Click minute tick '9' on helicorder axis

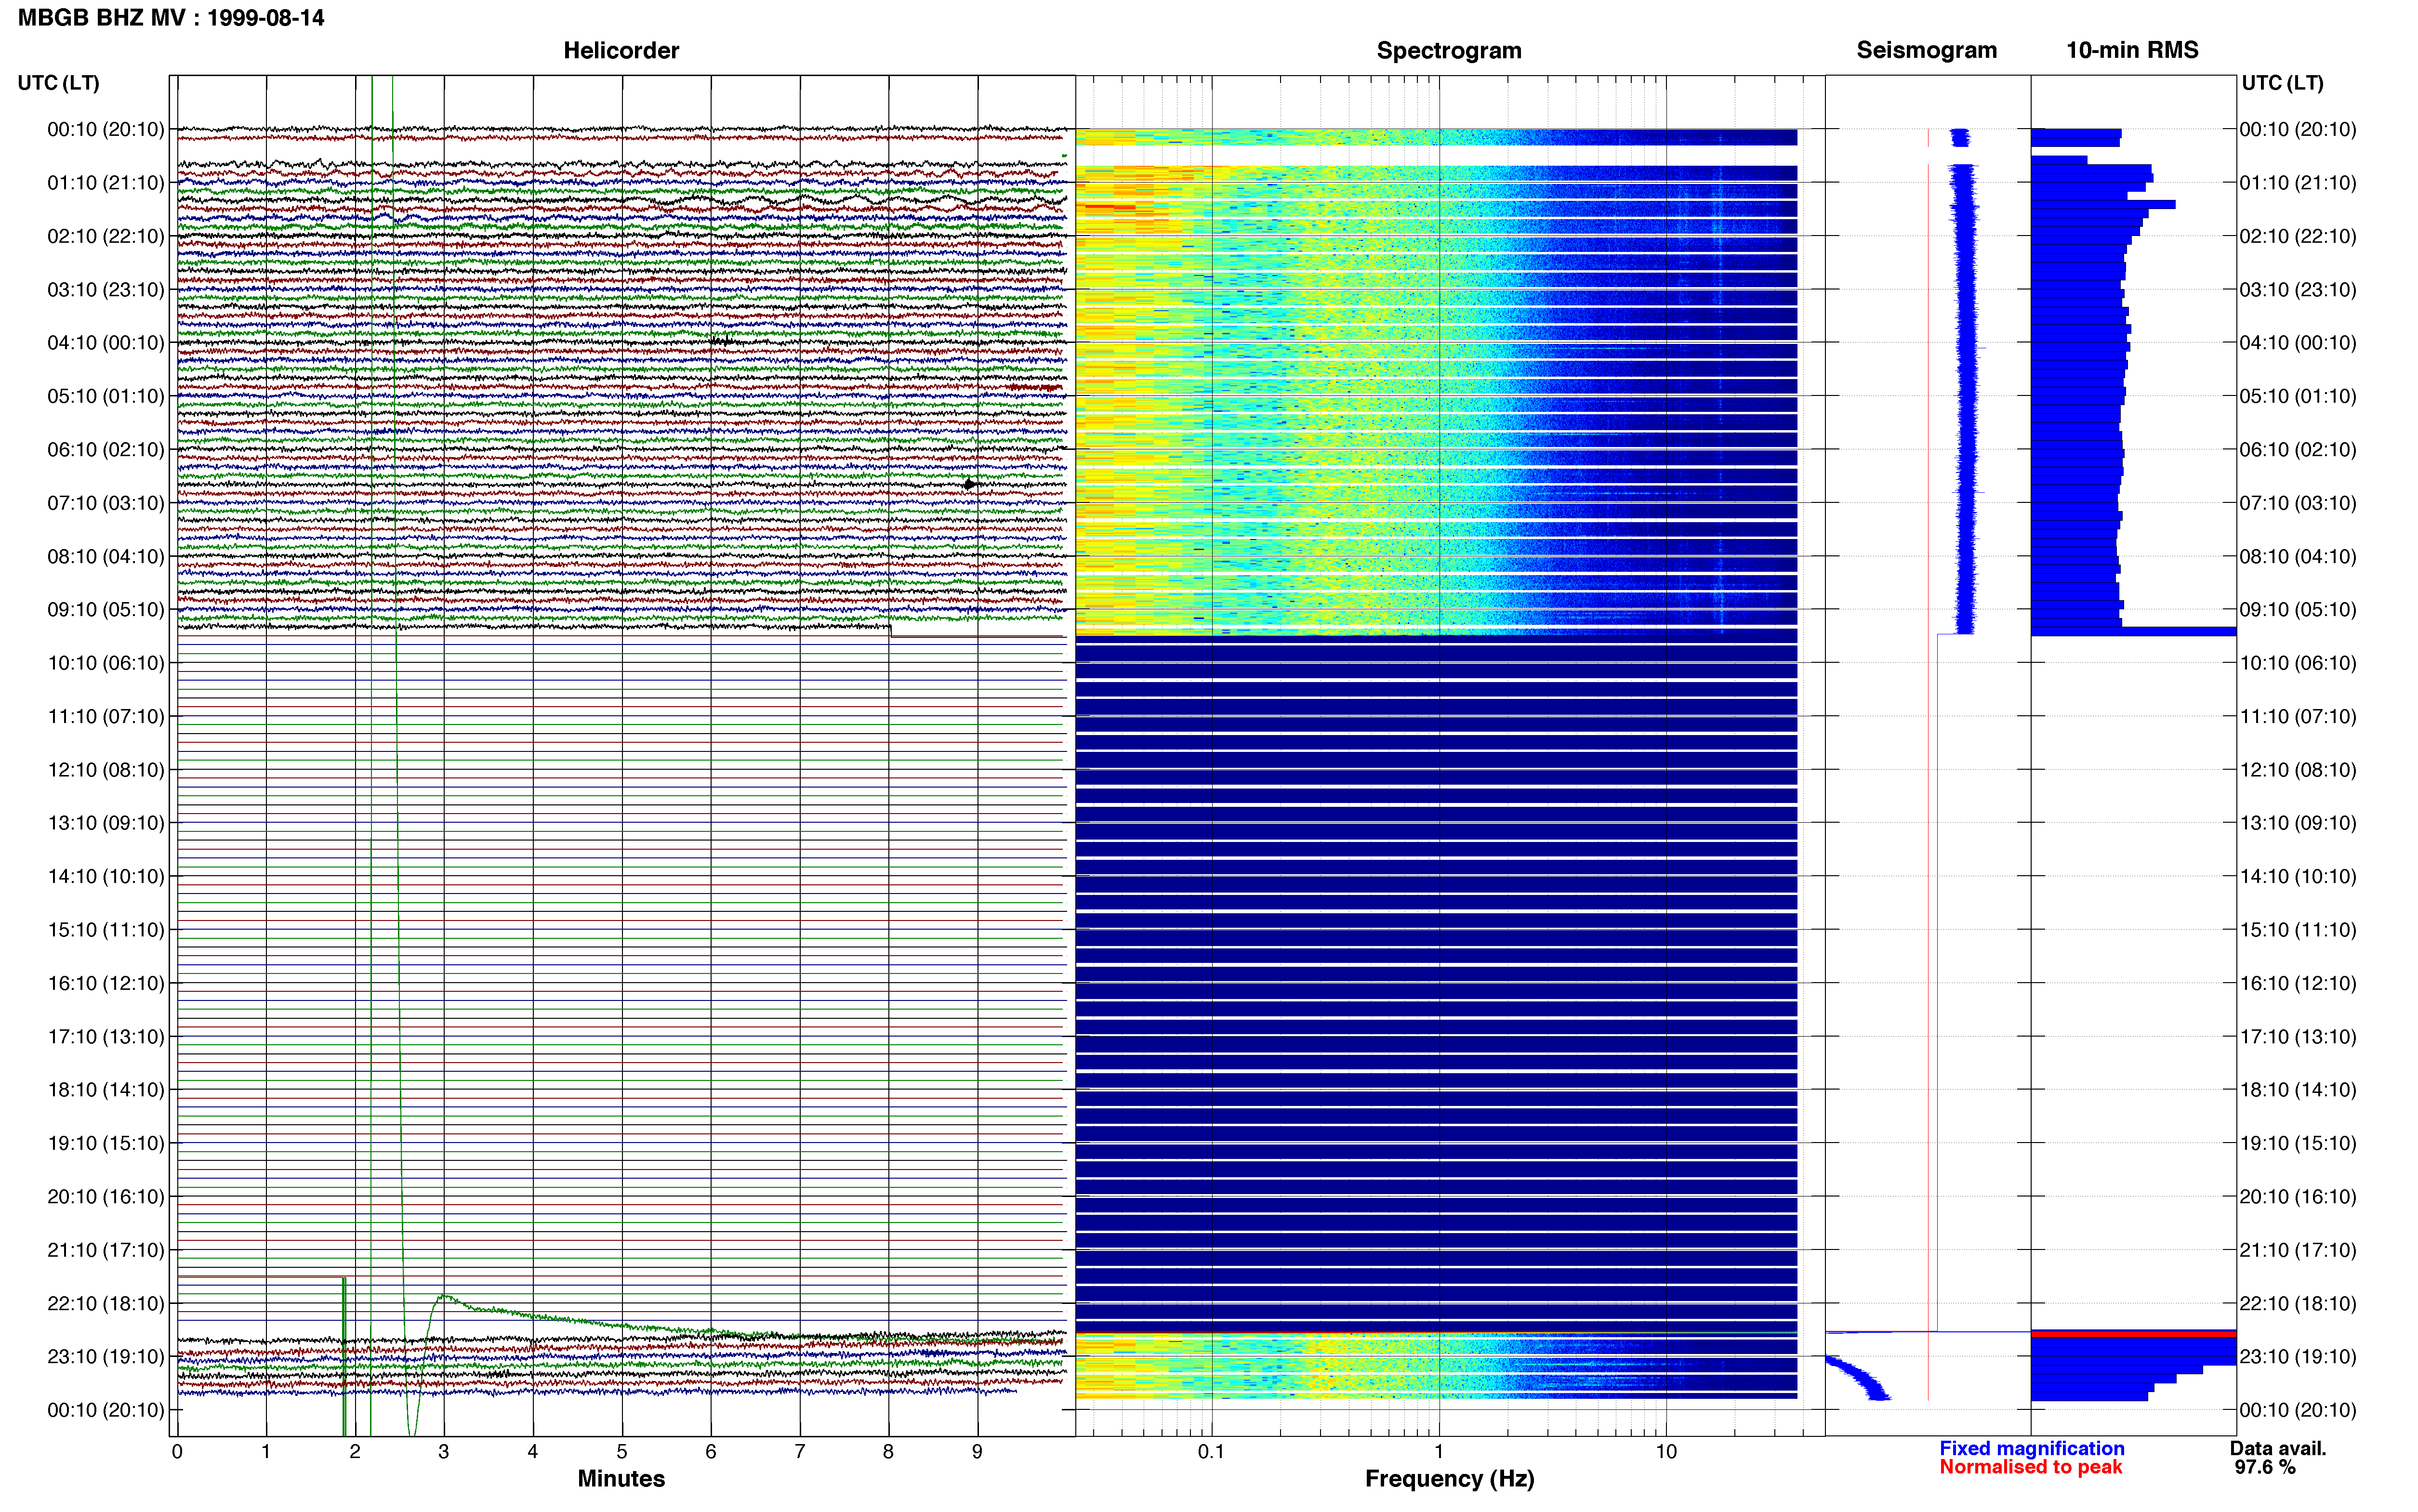[977, 1451]
